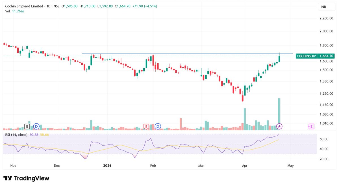Screen dimensions: 339x187
Task: Click the Dec label on time axis
Action: tap(57, 166)
